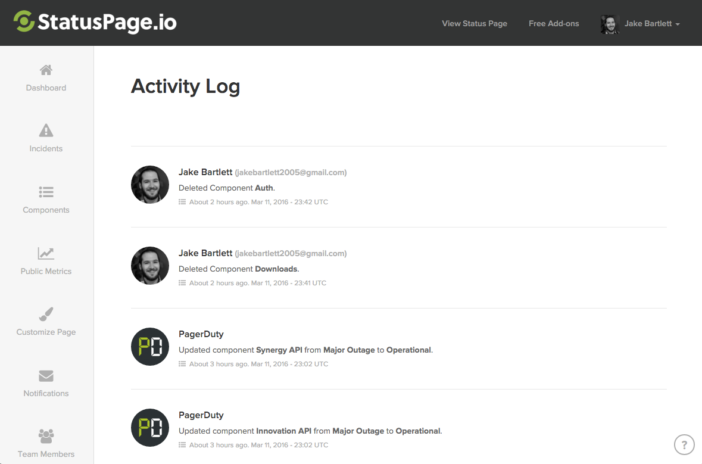Screen dimensions: 702x464
Task: Open the View Status Page link
Action: tap(474, 23)
